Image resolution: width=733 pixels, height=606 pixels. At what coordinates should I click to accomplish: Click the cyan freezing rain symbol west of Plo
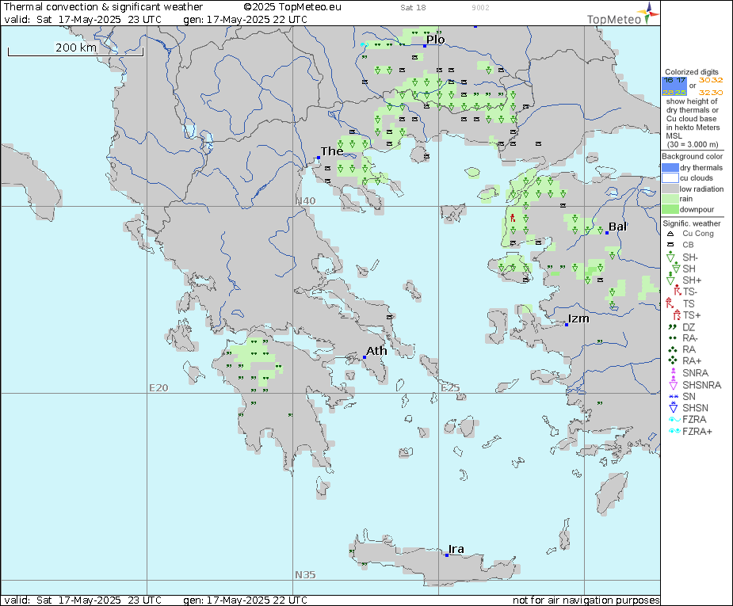364,45
